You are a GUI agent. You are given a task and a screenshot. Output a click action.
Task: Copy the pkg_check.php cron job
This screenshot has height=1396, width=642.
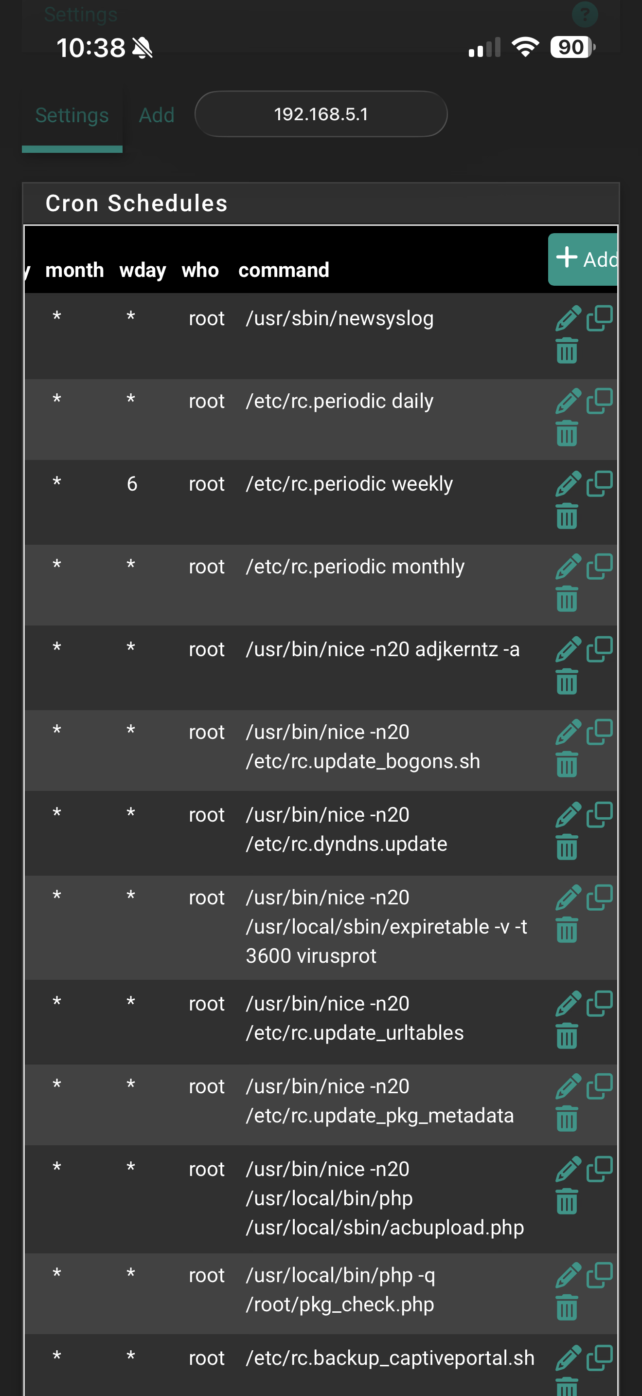[599, 1275]
